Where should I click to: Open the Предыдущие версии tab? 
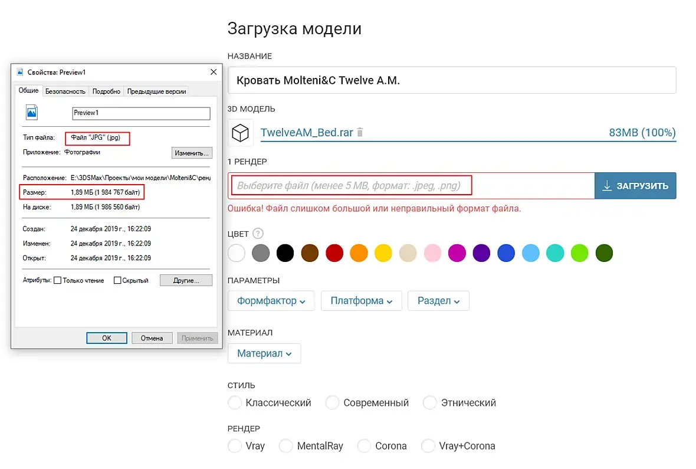[156, 91]
